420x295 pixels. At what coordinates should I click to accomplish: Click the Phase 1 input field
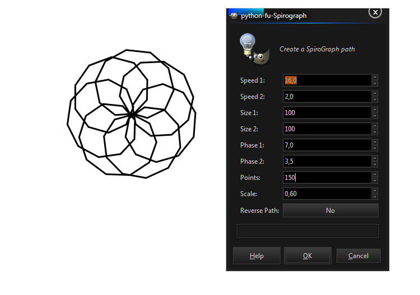327,145
